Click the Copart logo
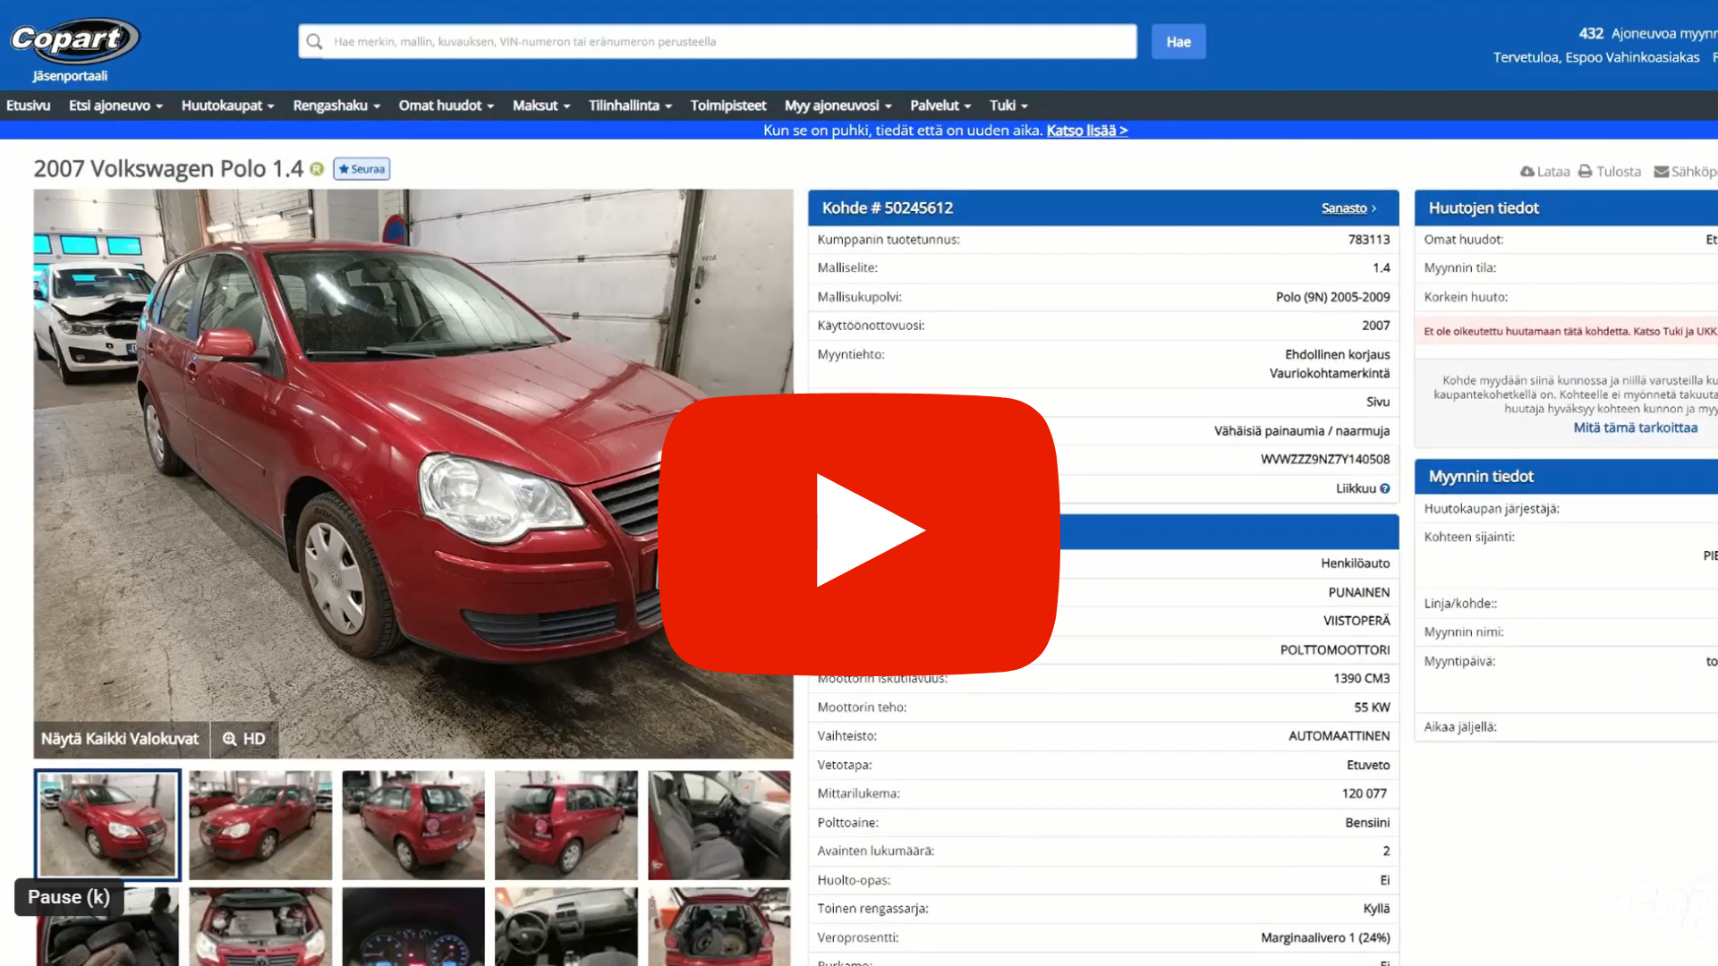Viewport: 1718px width, 966px height. (x=74, y=40)
